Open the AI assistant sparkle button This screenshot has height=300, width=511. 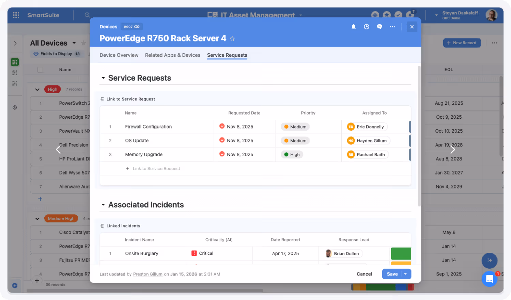tap(490, 260)
